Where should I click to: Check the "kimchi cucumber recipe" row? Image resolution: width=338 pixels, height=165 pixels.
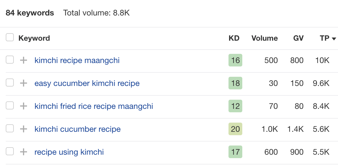click(x=9, y=129)
